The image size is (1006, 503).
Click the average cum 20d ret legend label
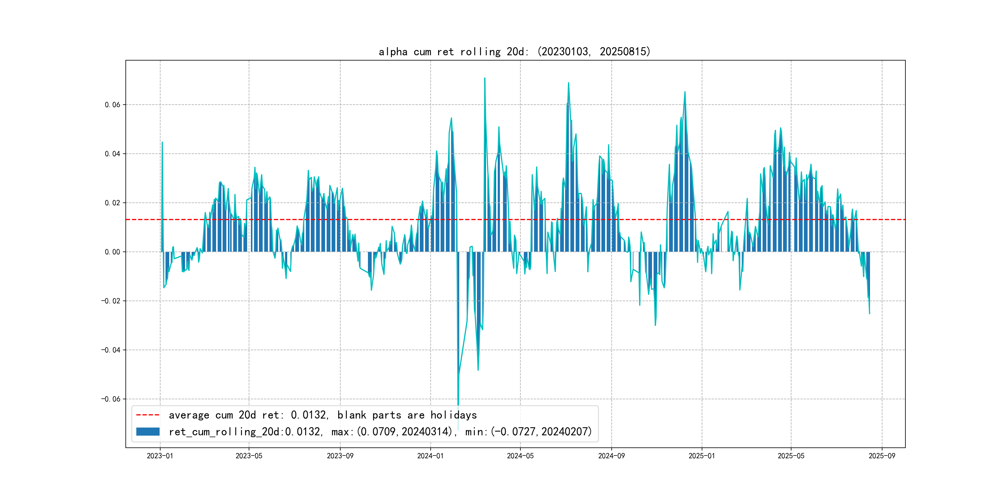[323, 415]
